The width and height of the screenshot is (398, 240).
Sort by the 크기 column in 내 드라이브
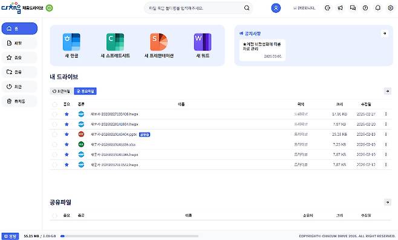(339, 104)
